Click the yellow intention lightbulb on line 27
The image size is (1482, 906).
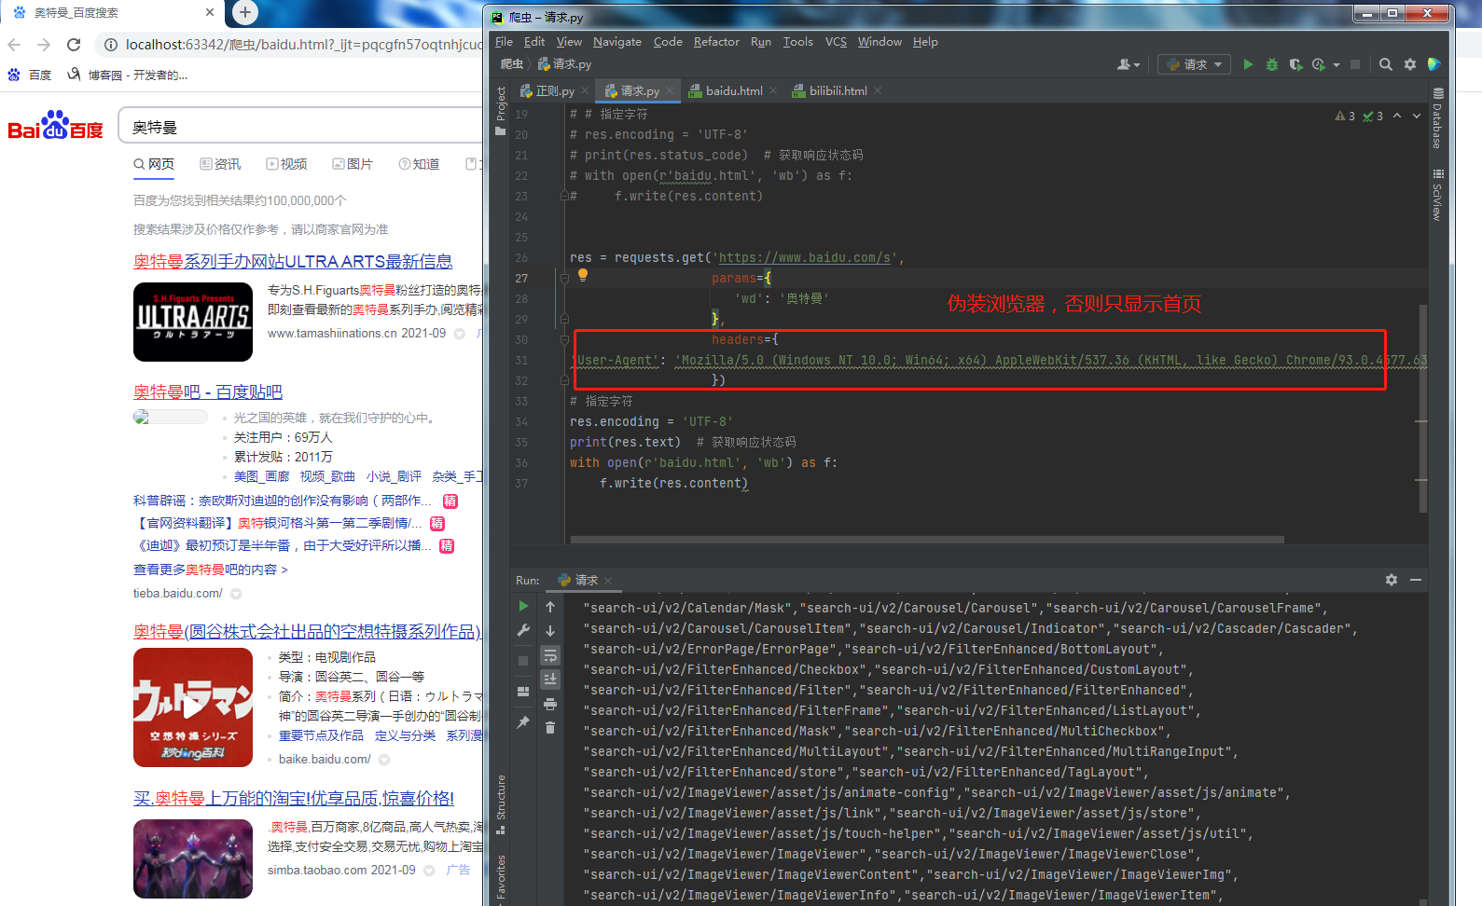(x=583, y=275)
